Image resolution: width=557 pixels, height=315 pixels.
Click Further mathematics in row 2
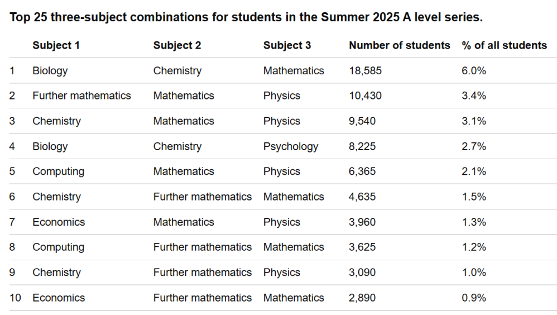(x=81, y=96)
